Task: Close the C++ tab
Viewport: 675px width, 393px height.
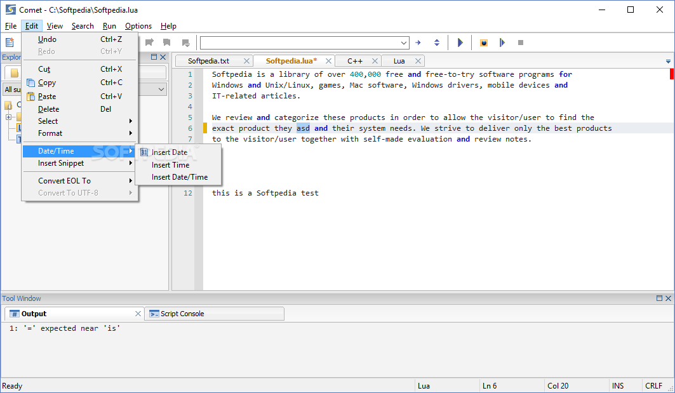Action: [375, 61]
